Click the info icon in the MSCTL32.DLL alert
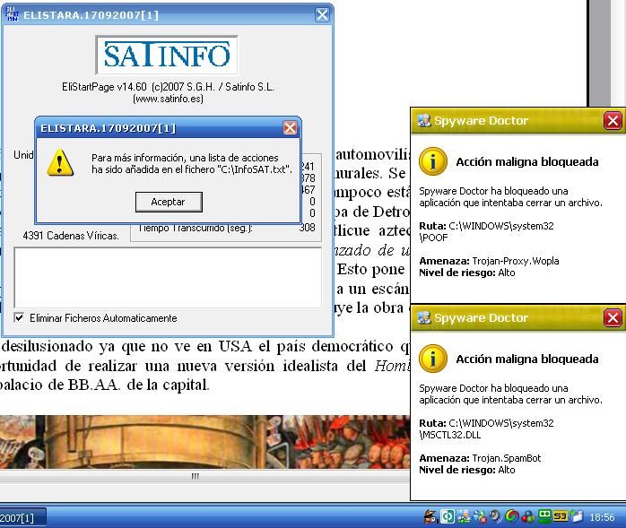626x528 pixels. (433, 359)
